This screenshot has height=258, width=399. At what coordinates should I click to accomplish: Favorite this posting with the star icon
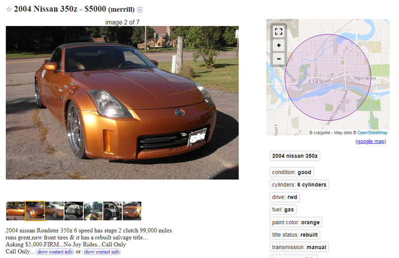9,9
